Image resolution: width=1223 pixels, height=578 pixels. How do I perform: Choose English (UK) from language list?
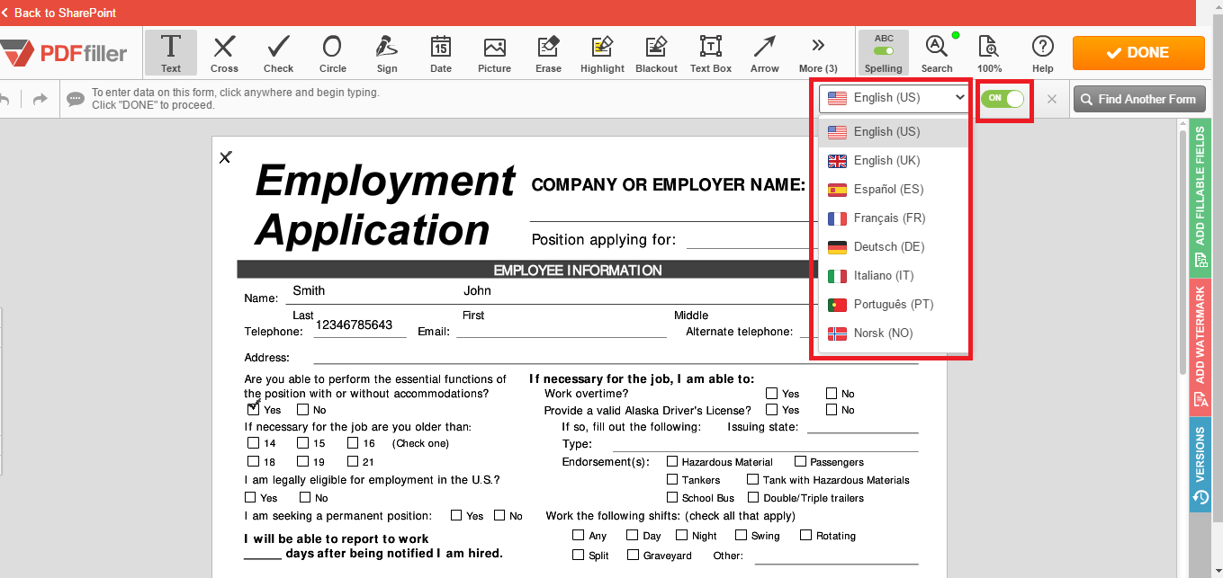pos(894,160)
